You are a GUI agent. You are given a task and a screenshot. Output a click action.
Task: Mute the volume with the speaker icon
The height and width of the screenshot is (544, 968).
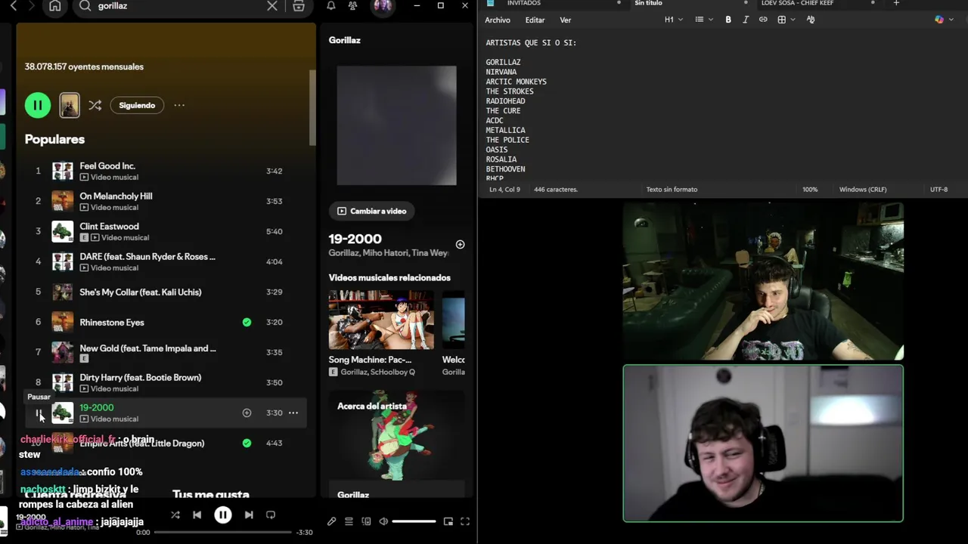click(x=383, y=521)
